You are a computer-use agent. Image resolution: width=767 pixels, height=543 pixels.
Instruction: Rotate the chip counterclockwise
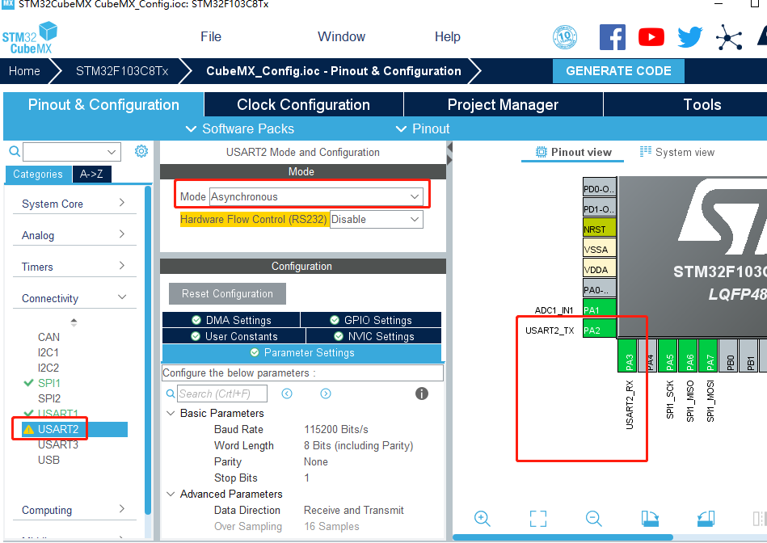706,519
